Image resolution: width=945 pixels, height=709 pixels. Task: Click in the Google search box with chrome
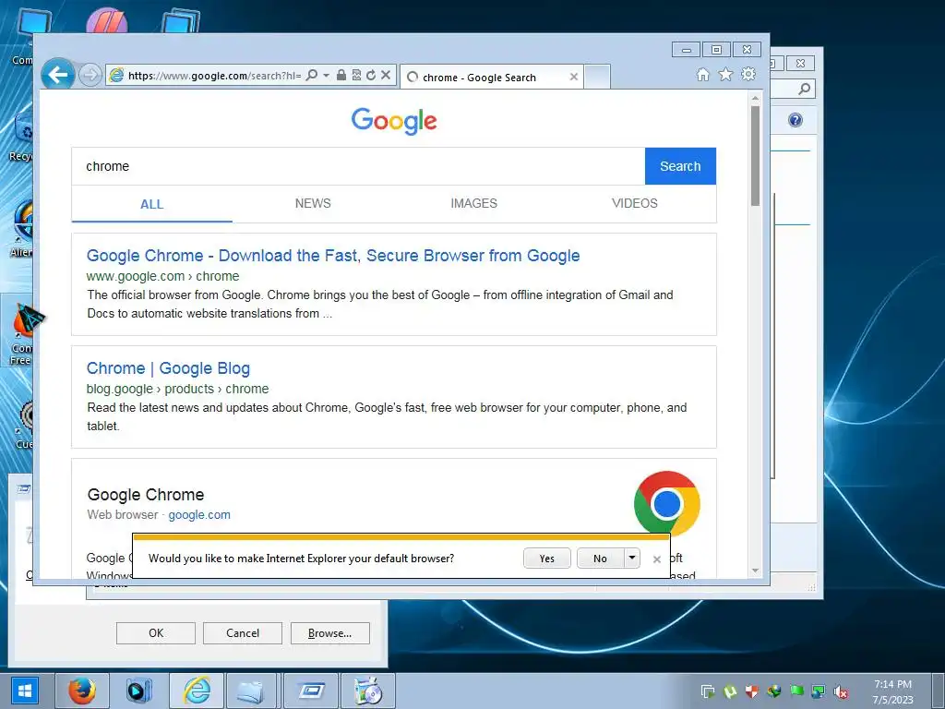(x=358, y=166)
